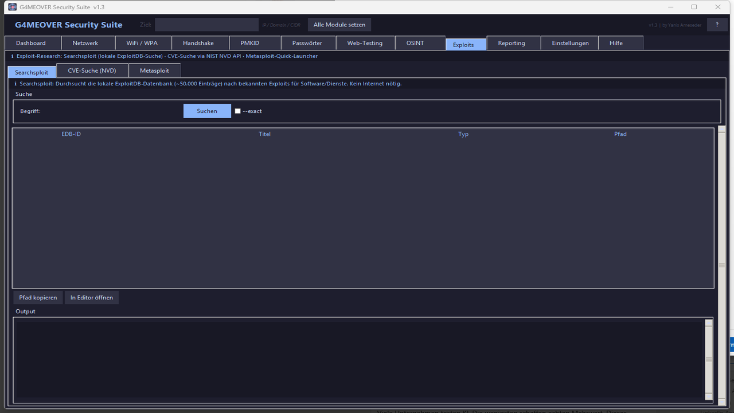
Task: Click the Pfad kopieren button
Action: click(38, 297)
